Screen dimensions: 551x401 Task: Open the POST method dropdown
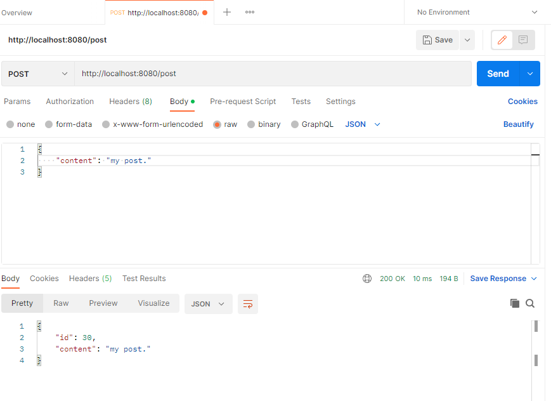(38, 74)
